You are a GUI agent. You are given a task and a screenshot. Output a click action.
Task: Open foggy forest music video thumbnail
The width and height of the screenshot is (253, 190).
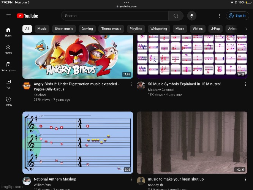192,142
